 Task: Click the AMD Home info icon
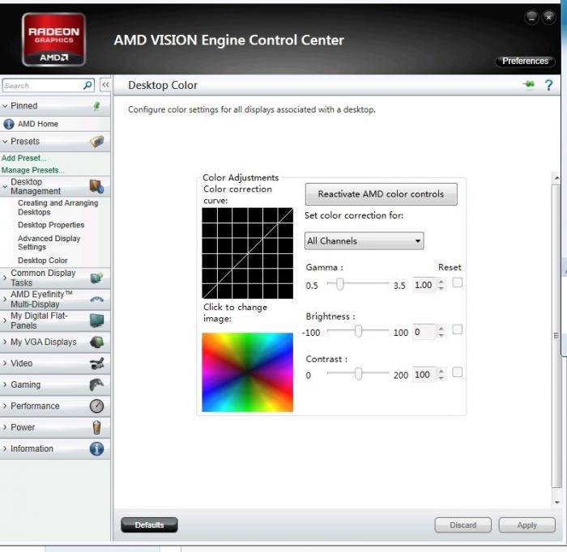(9, 125)
